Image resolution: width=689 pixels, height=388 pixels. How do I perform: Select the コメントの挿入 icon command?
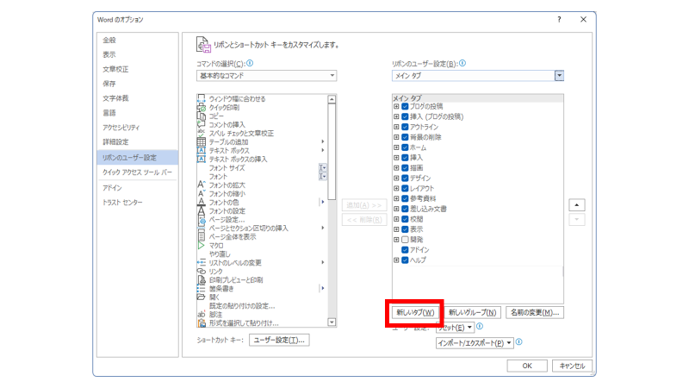202,124
